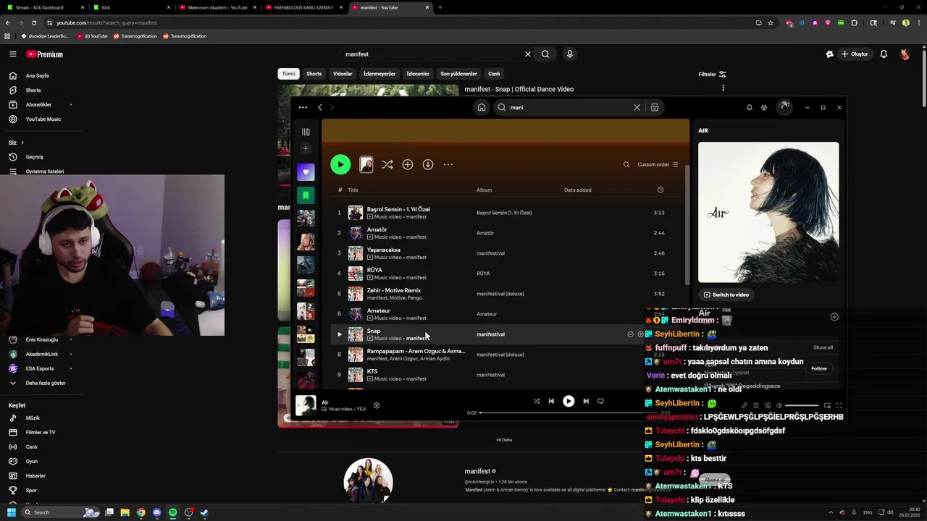Open Spotify notifications bell
The image size is (927, 521).
click(750, 107)
